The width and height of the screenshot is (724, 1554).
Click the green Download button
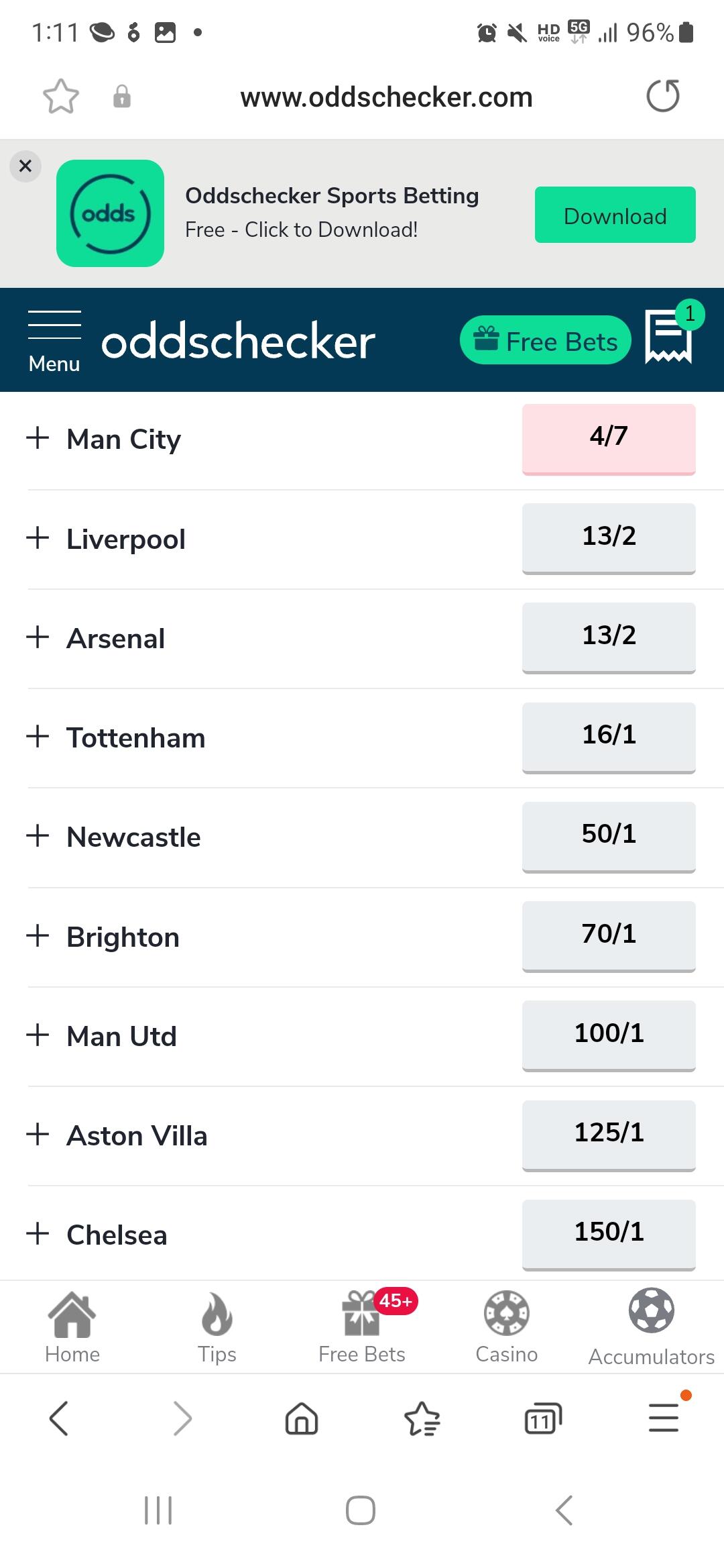click(615, 215)
